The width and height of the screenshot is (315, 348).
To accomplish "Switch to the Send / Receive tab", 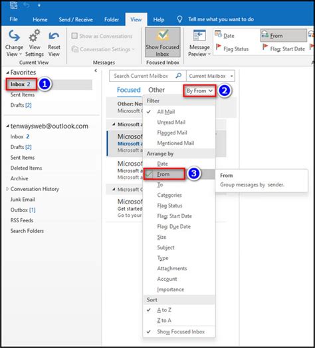I will (x=76, y=19).
